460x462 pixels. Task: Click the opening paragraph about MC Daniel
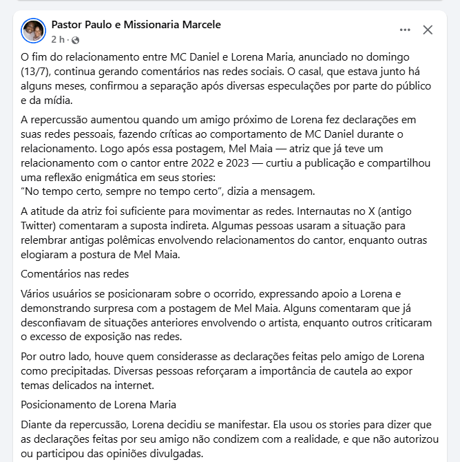pyautogui.click(x=226, y=78)
